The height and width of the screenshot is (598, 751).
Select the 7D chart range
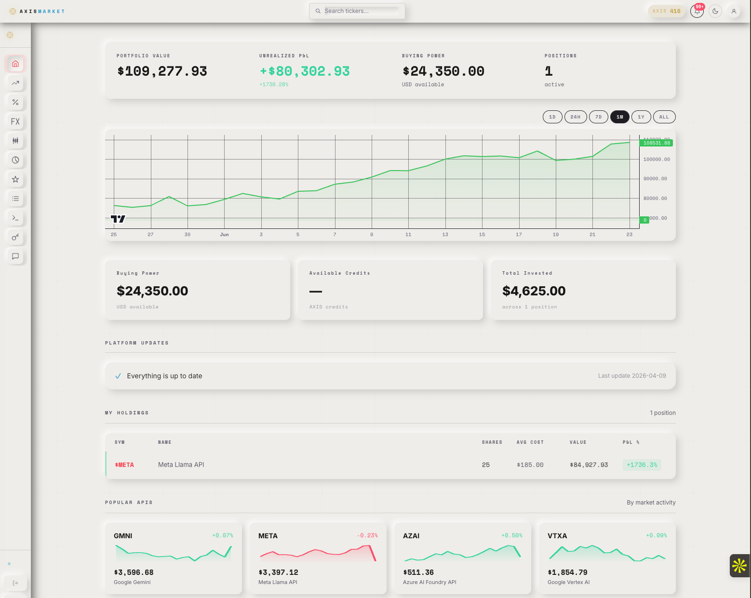[x=599, y=117]
